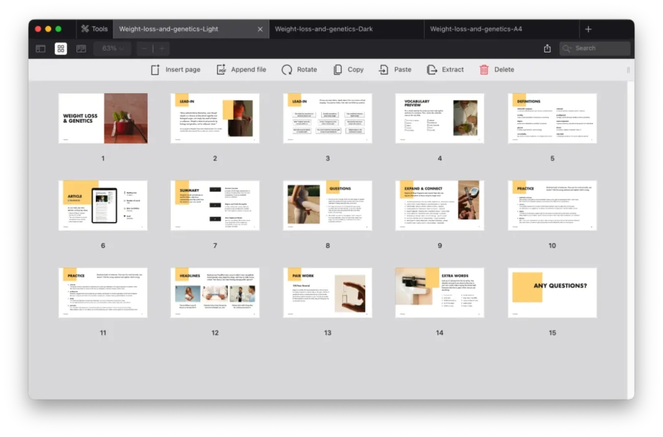
Task: Switch to single page reading view
Action: click(82, 49)
